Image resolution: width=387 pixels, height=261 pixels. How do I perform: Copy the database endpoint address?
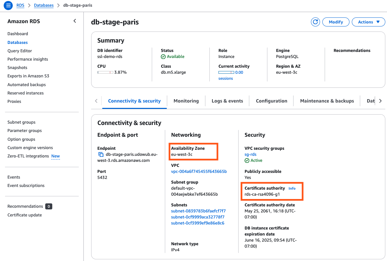tap(101, 154)
